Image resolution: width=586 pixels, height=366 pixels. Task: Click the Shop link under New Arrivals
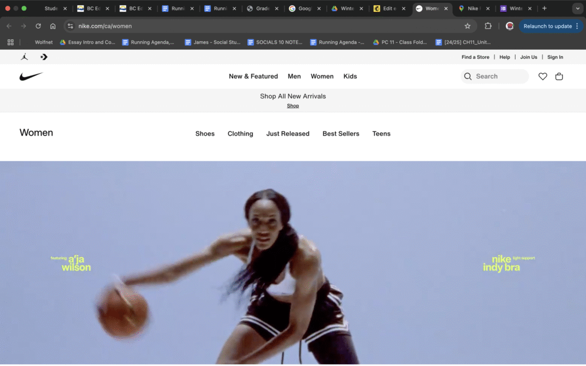292,106
